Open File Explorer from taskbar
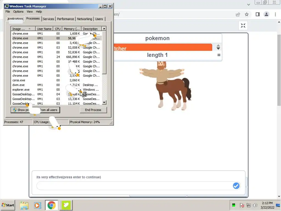 pyautogui.click(x=24, y=205)
